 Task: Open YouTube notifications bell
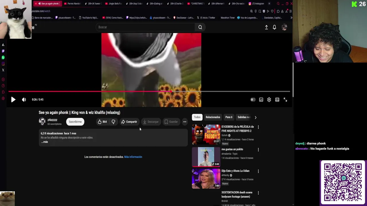(274, 27)
